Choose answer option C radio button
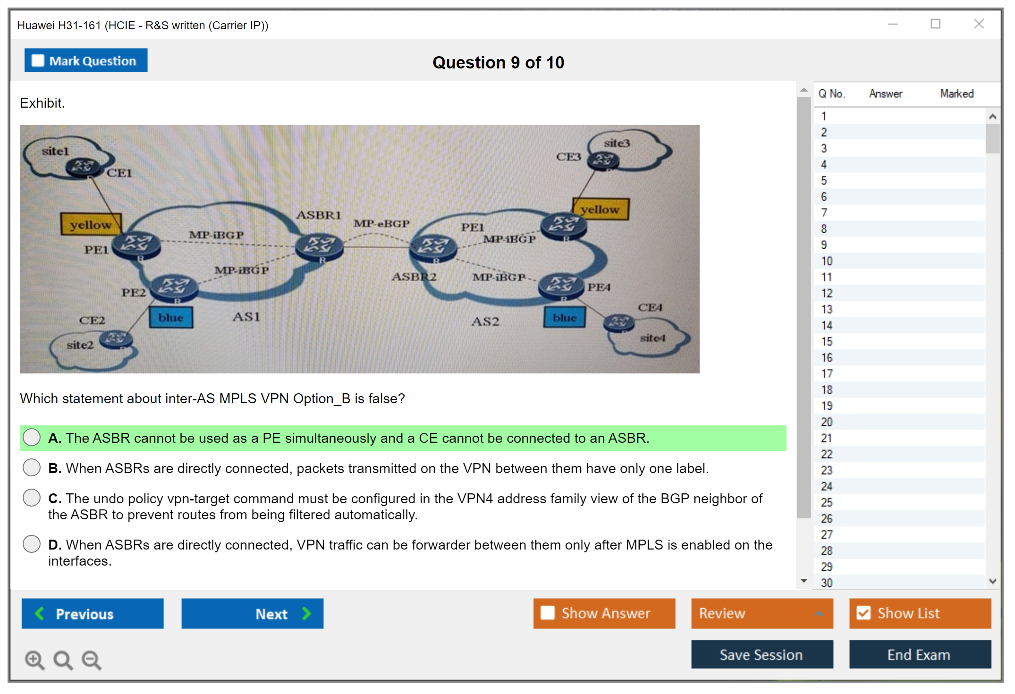 32,498
